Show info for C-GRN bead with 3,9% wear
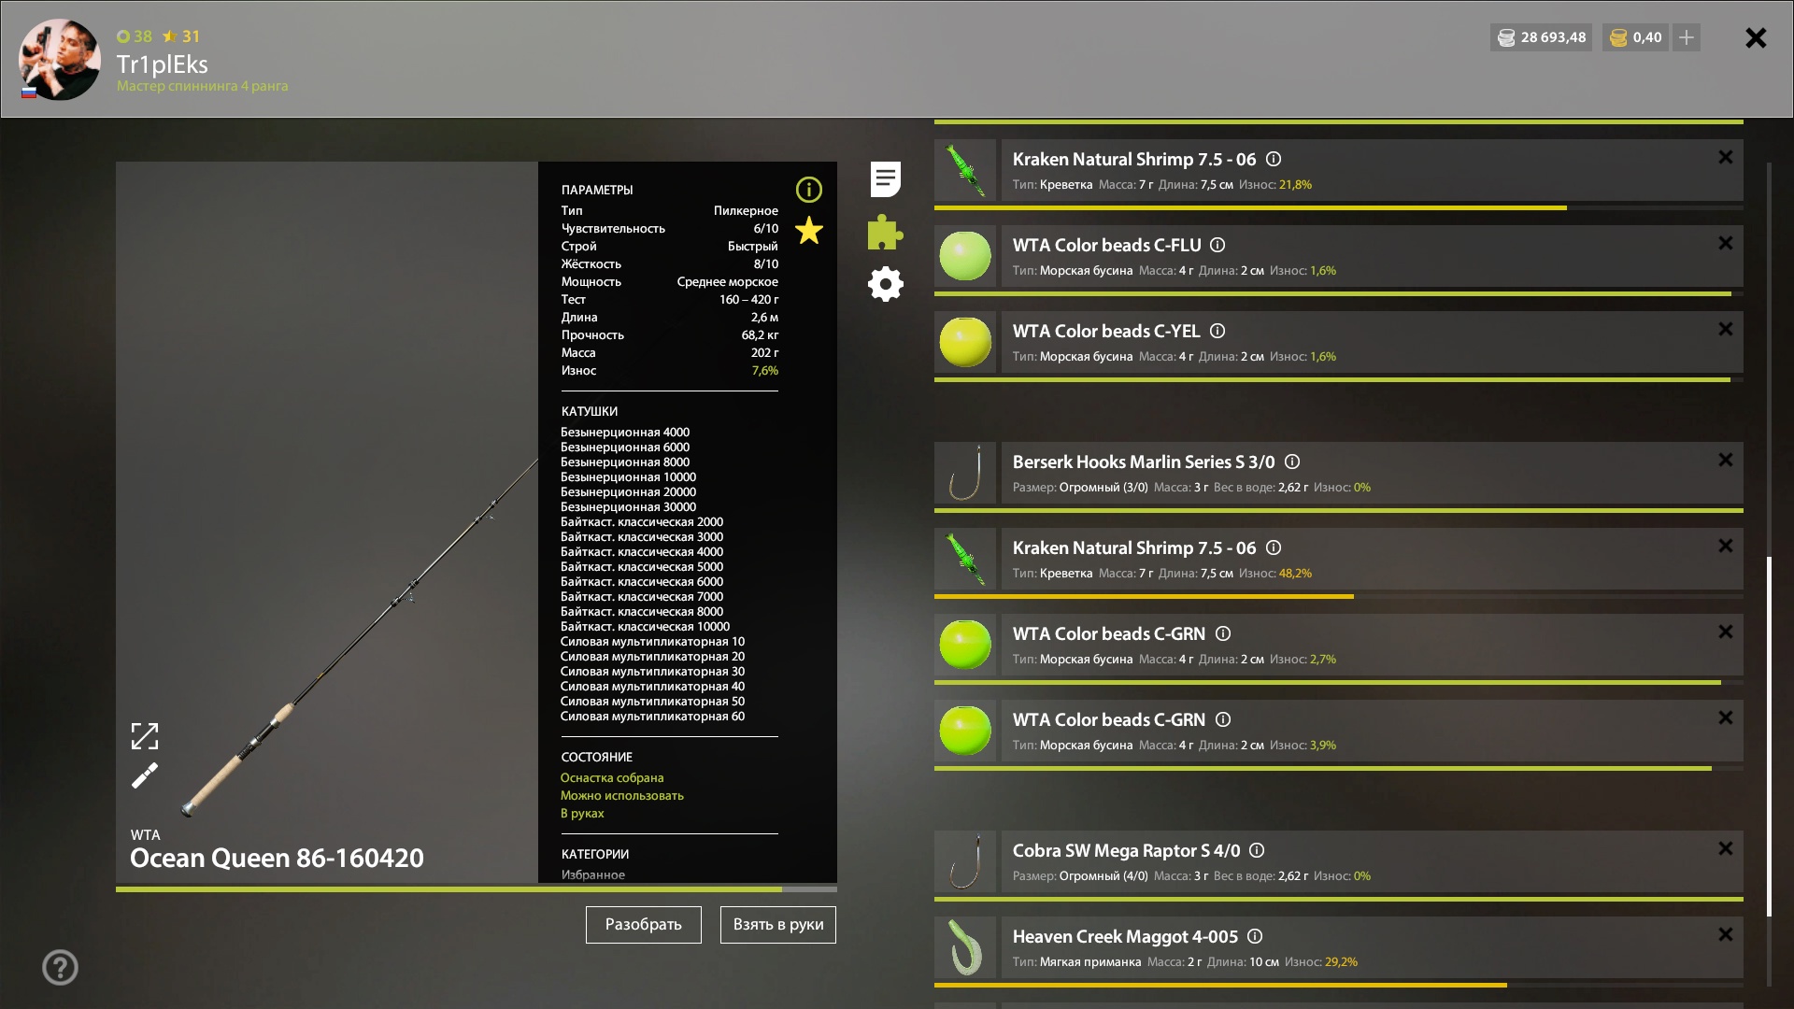 pyautogui.click(x=1222, y=719)
